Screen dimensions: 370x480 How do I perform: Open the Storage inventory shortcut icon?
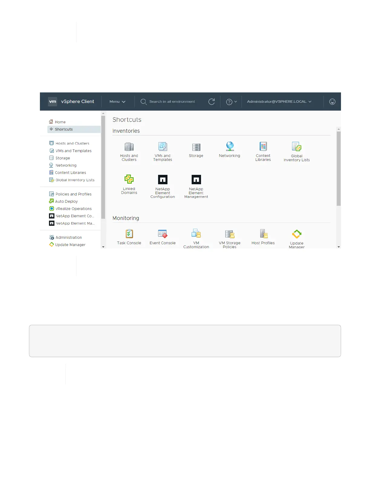(x=196, y=147)
